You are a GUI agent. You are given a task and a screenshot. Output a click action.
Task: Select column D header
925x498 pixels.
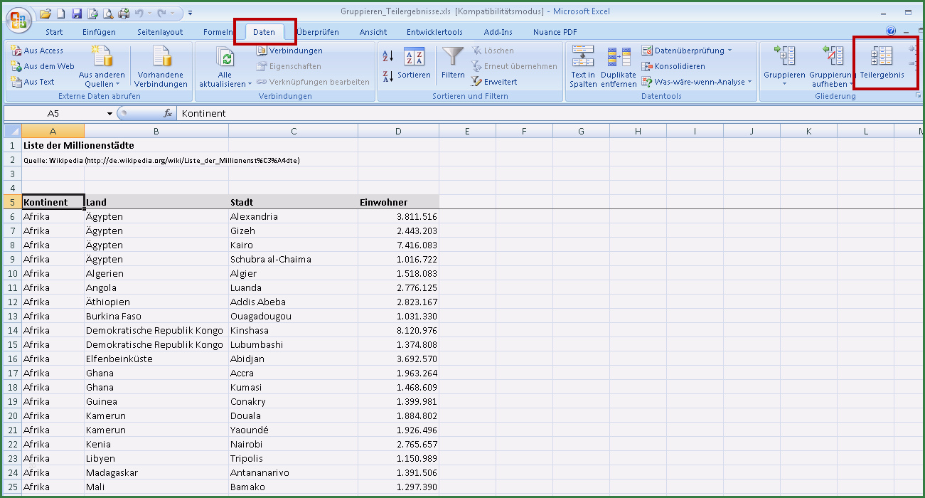tap(398, 131)
